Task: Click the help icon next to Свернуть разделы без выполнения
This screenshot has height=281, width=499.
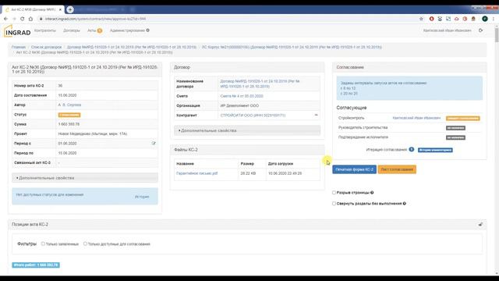Action: (x=405, y=203)
